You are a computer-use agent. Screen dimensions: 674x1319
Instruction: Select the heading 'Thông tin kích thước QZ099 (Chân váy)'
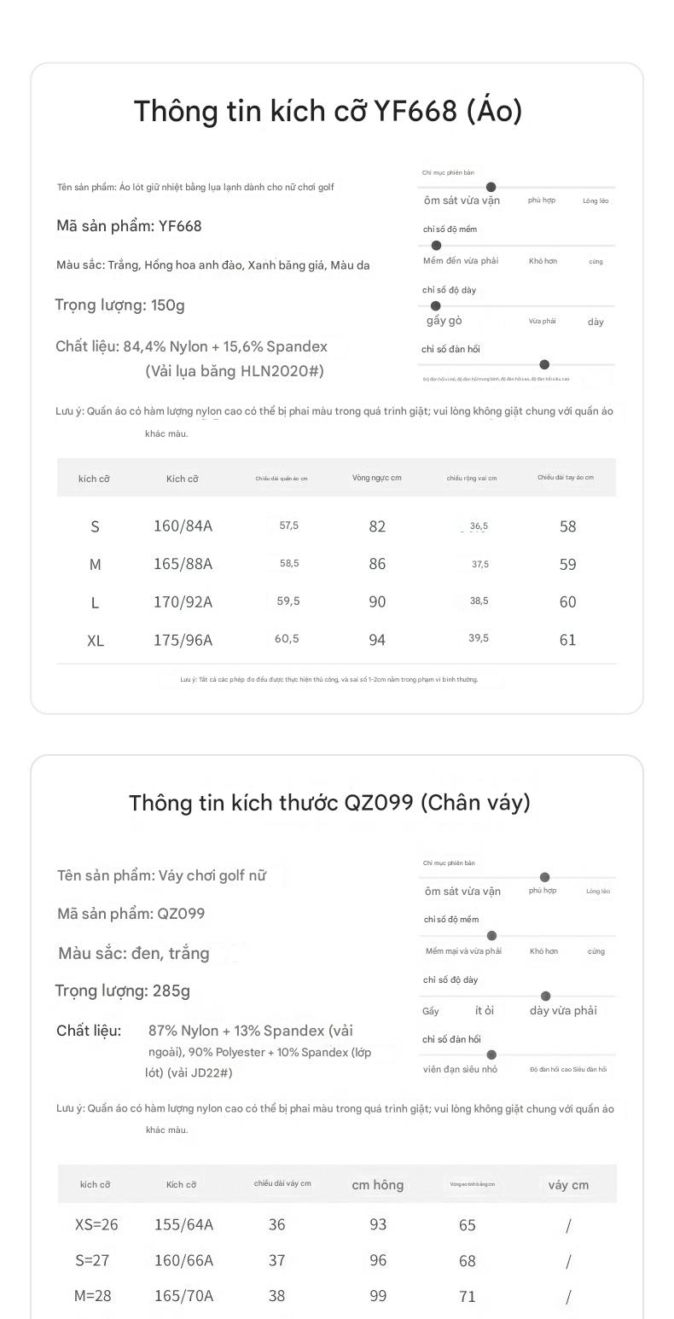[x=329, y=803]
